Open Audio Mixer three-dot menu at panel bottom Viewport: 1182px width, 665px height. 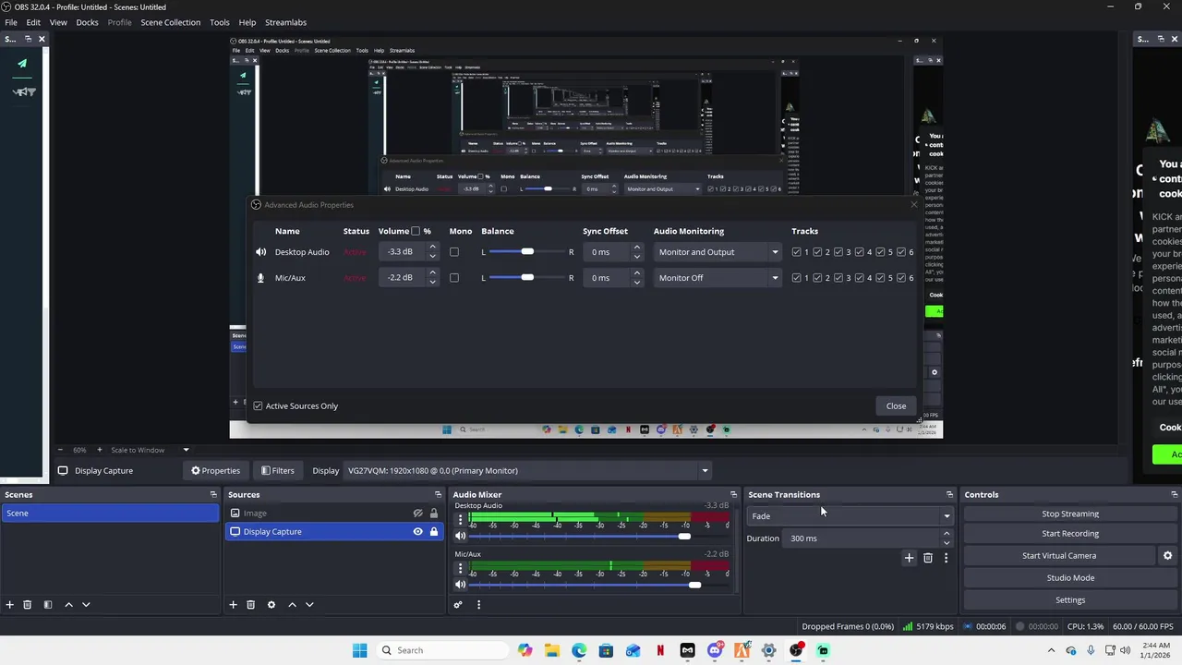click(x=478, y=605)
